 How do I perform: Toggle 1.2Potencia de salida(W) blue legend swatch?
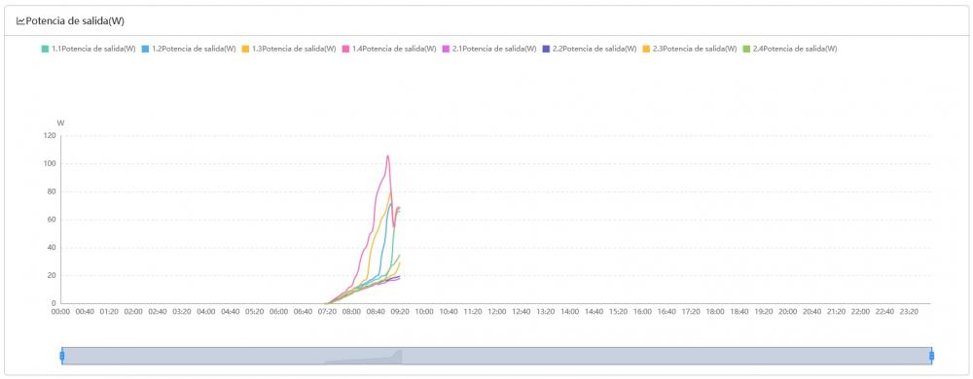click(146, 49)
